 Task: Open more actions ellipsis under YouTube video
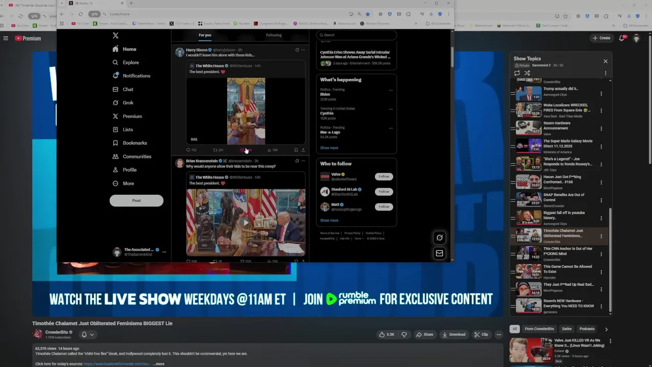click(x=499, y=334)
